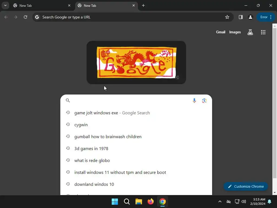Image resolution: width=277 pixels, height=208 pixels.
Task: Close the second New Tab
Action: click(x=134, y=5)
